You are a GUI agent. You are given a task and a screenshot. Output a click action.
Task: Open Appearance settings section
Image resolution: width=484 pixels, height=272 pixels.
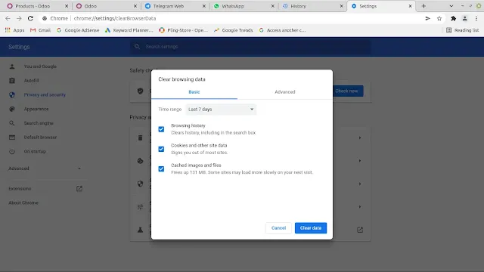pyautogui.click(x=36, y=109)
